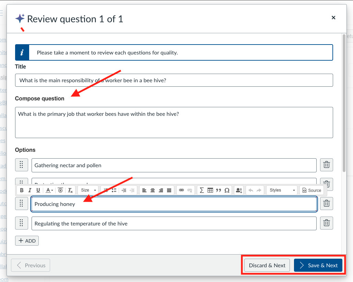Click the sparkle icon beside Review question

20,18
